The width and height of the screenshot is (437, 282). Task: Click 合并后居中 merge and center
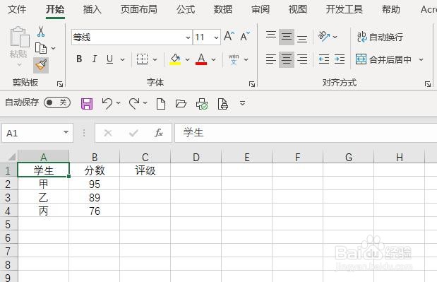383,59
